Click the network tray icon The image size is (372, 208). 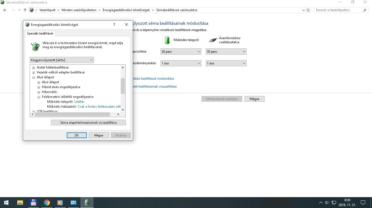[x=334, y=203]
